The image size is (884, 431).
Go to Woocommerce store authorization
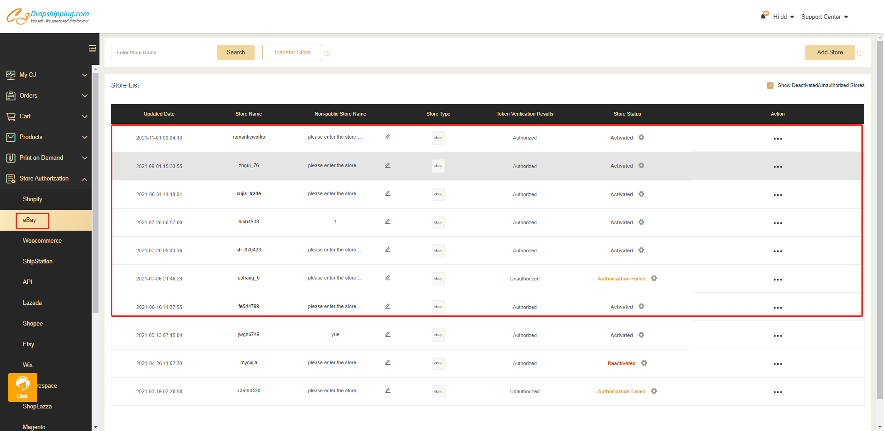click(42, 241)
